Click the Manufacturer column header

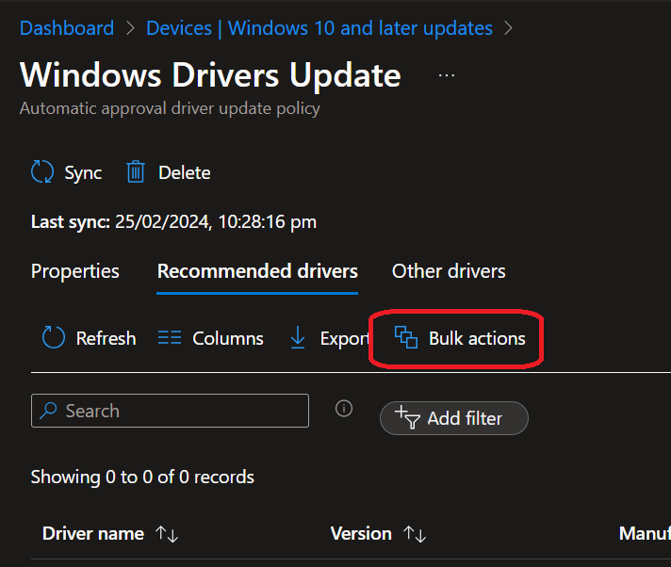(645, 534)
